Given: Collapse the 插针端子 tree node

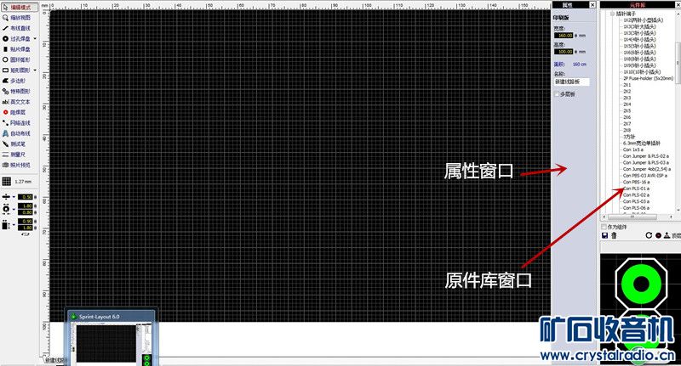Looking at the screenshot, I should click(612, 14).
